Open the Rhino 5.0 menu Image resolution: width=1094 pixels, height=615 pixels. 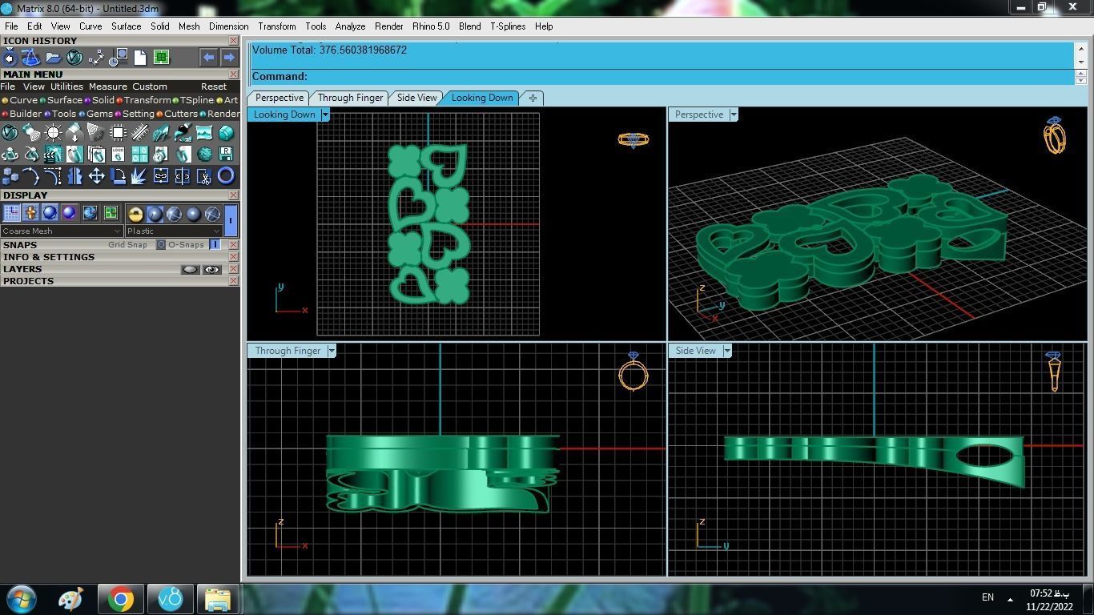pyautogui.click(x=431, y=26)
